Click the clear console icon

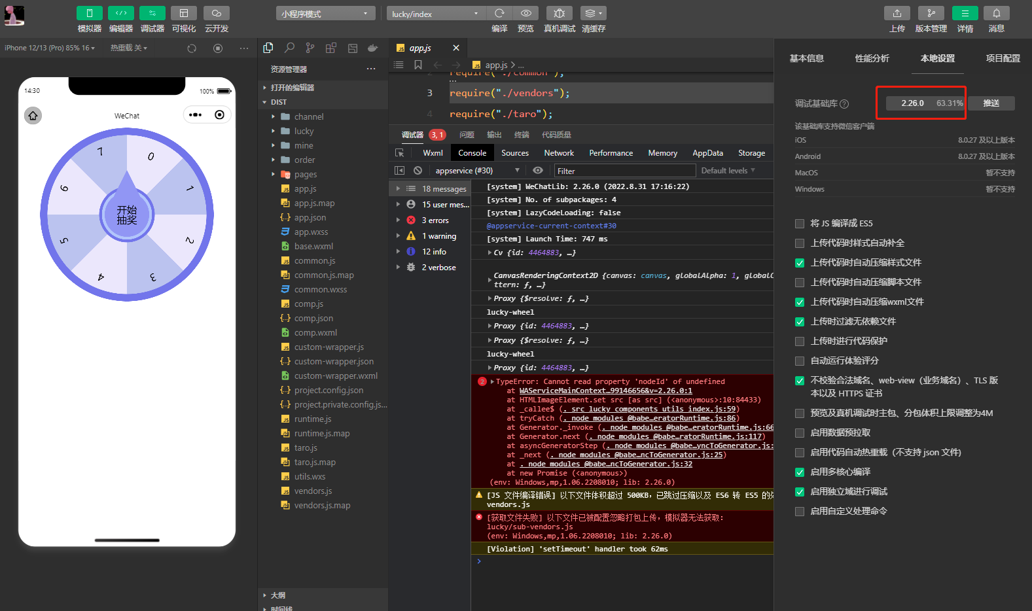click(418, 171)
